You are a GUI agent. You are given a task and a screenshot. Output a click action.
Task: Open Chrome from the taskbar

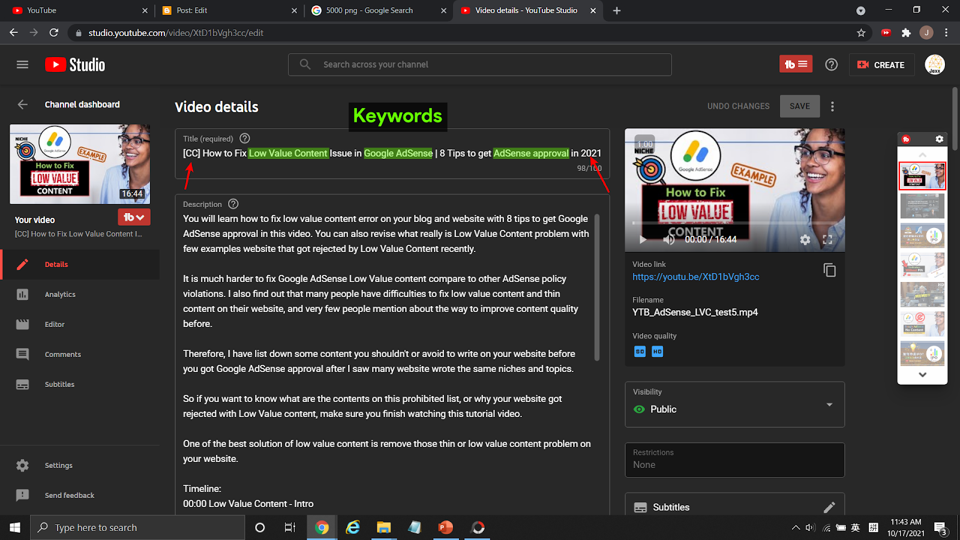coord(322,527)
